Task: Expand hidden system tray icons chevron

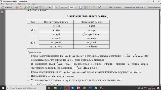Action: 136,88
